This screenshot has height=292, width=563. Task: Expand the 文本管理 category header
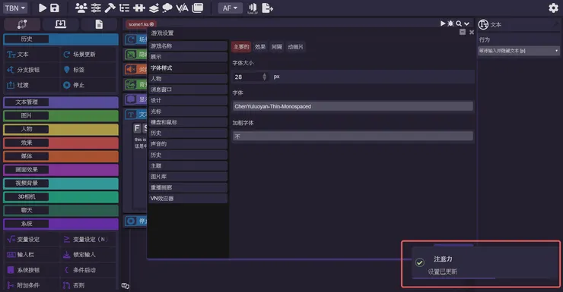61,102
